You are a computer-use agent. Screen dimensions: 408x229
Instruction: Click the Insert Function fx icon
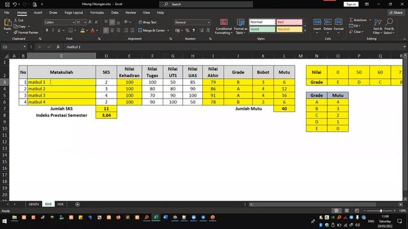(x=58, y=47)
